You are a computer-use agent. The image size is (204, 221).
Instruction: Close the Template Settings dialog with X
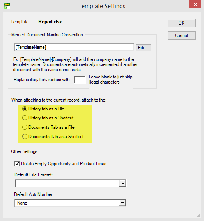point(195,5)
